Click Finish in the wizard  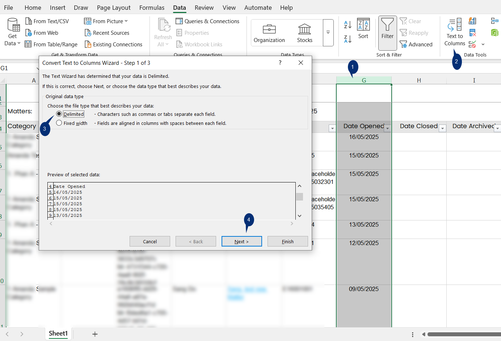point(288,241)
